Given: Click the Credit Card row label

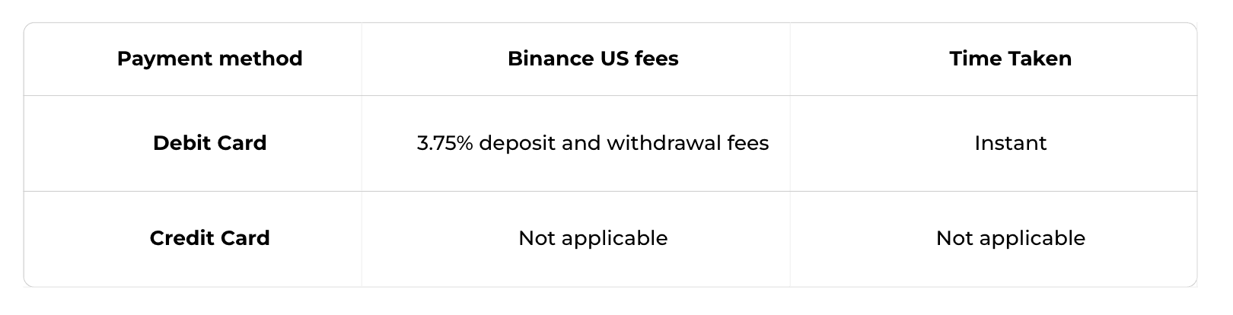Looking at the screenshot, I should pyautogui.click(x=209, y=238).
